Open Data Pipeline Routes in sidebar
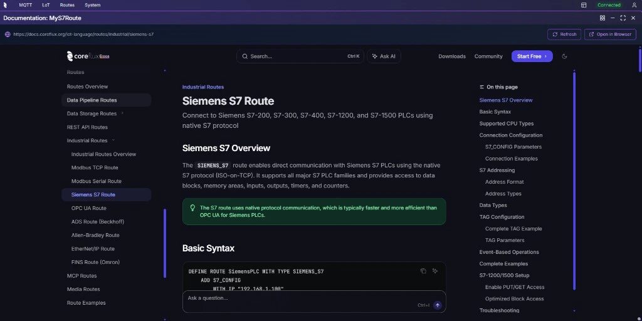The height and width of the screenshot is (321, 642). 107,100
